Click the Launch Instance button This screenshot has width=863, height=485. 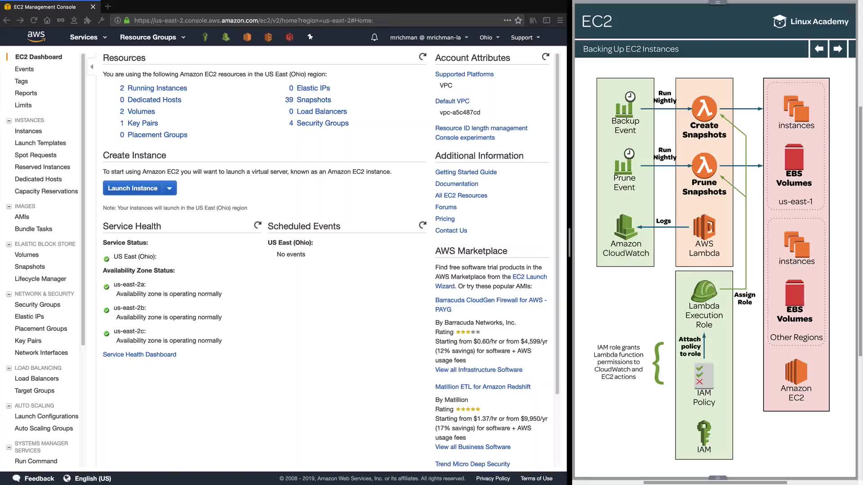click(x=133, y=188)
